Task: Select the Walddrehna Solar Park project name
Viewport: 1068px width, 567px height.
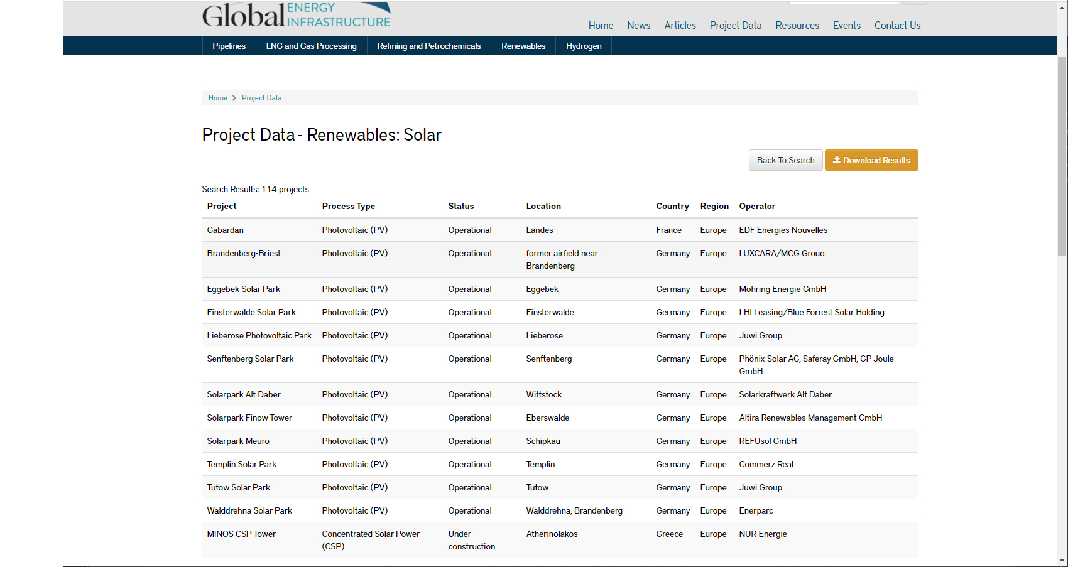Action: [x=249, y=510]
